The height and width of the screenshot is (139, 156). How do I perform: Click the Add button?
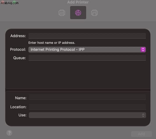coord(141,134)
